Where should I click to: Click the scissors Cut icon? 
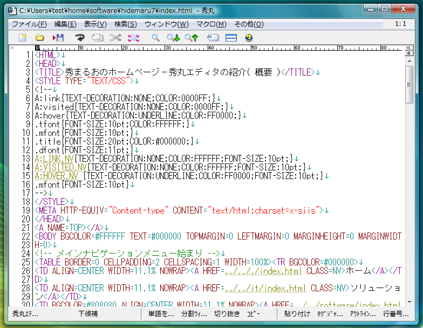coord(115,38)
